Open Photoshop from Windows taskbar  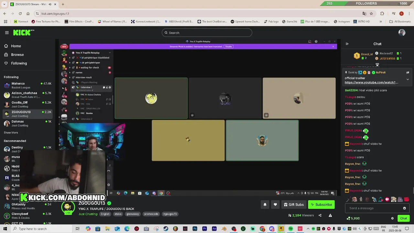pos(195,229)
